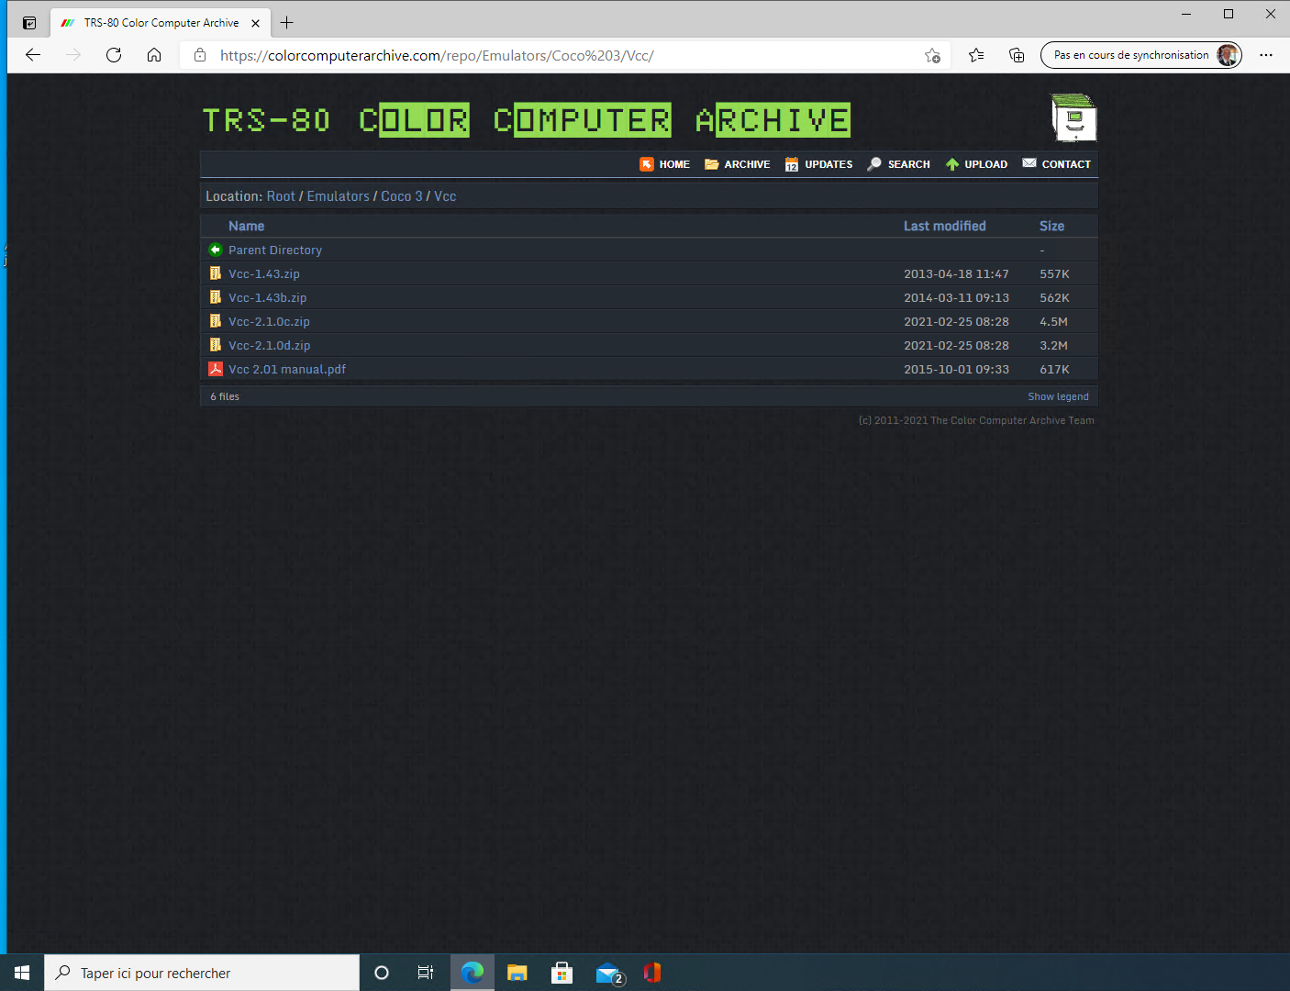Viewport: 1290px width, 991px height.
Task: Open the Vcc 2.01 manual.pdf link
Action: [x=286, y=370]
